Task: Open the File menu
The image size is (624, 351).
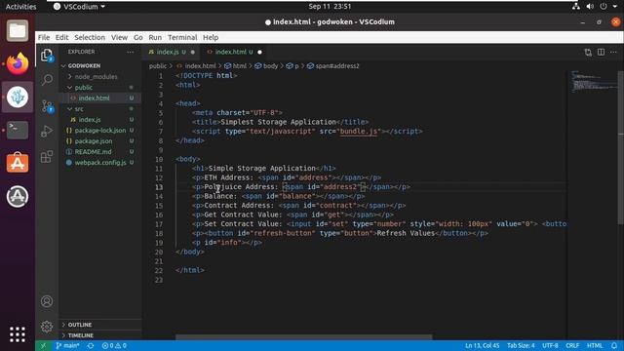Action: point(44,37)
